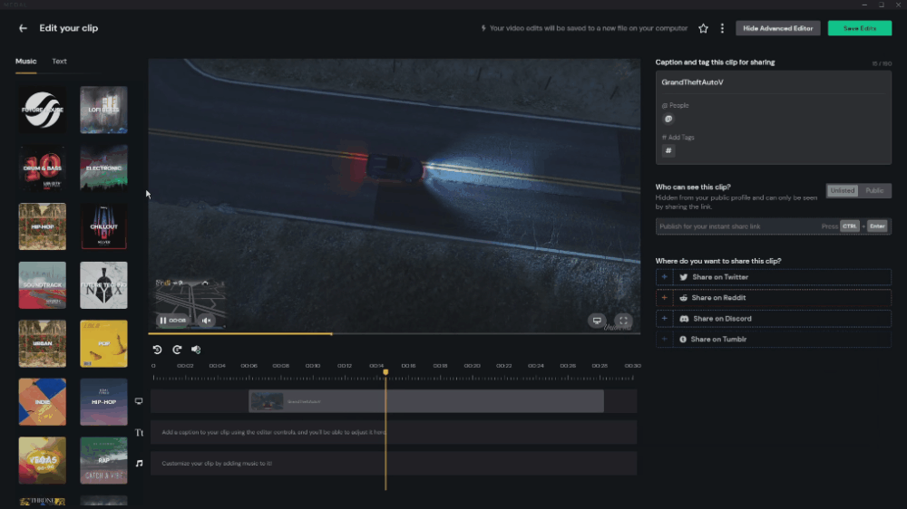Enable Share on Discord option
Screen dimensions: 907x509
(x=774, y=319)
